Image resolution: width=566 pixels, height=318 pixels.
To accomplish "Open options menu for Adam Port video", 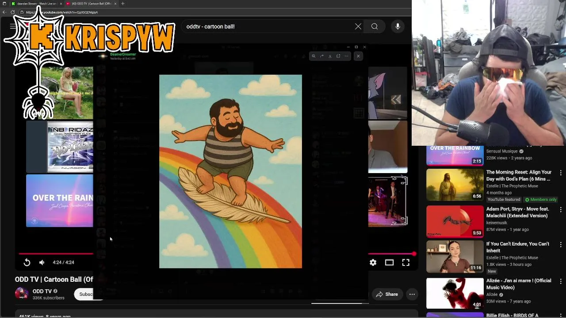I will (561, 209).
